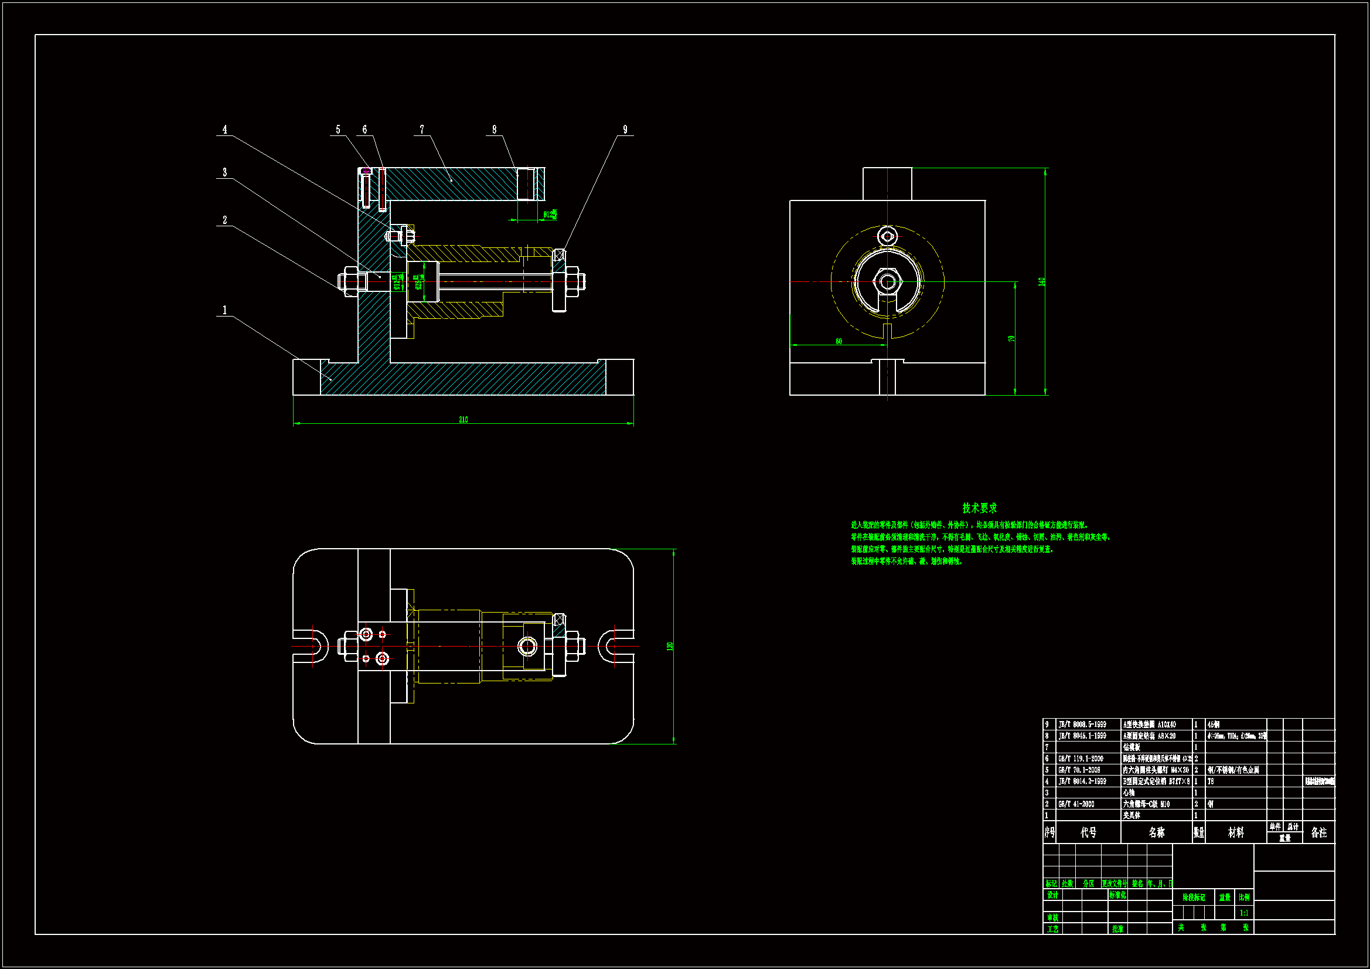Click balloon number 4 leader label
This screenshot has height=969, width=1370.
(224, 130)
